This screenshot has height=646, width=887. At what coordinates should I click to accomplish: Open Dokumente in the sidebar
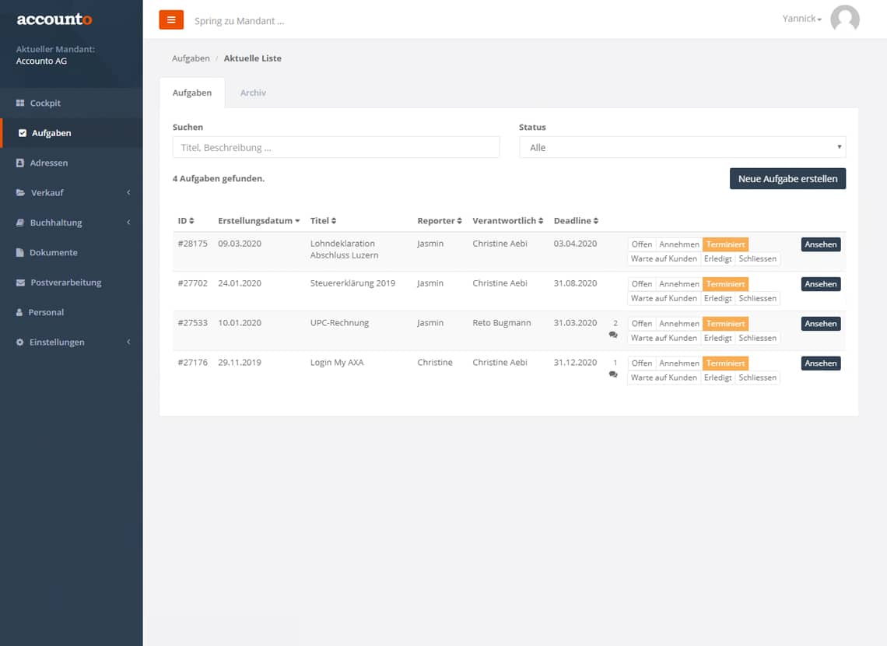[x=72, y=253]
